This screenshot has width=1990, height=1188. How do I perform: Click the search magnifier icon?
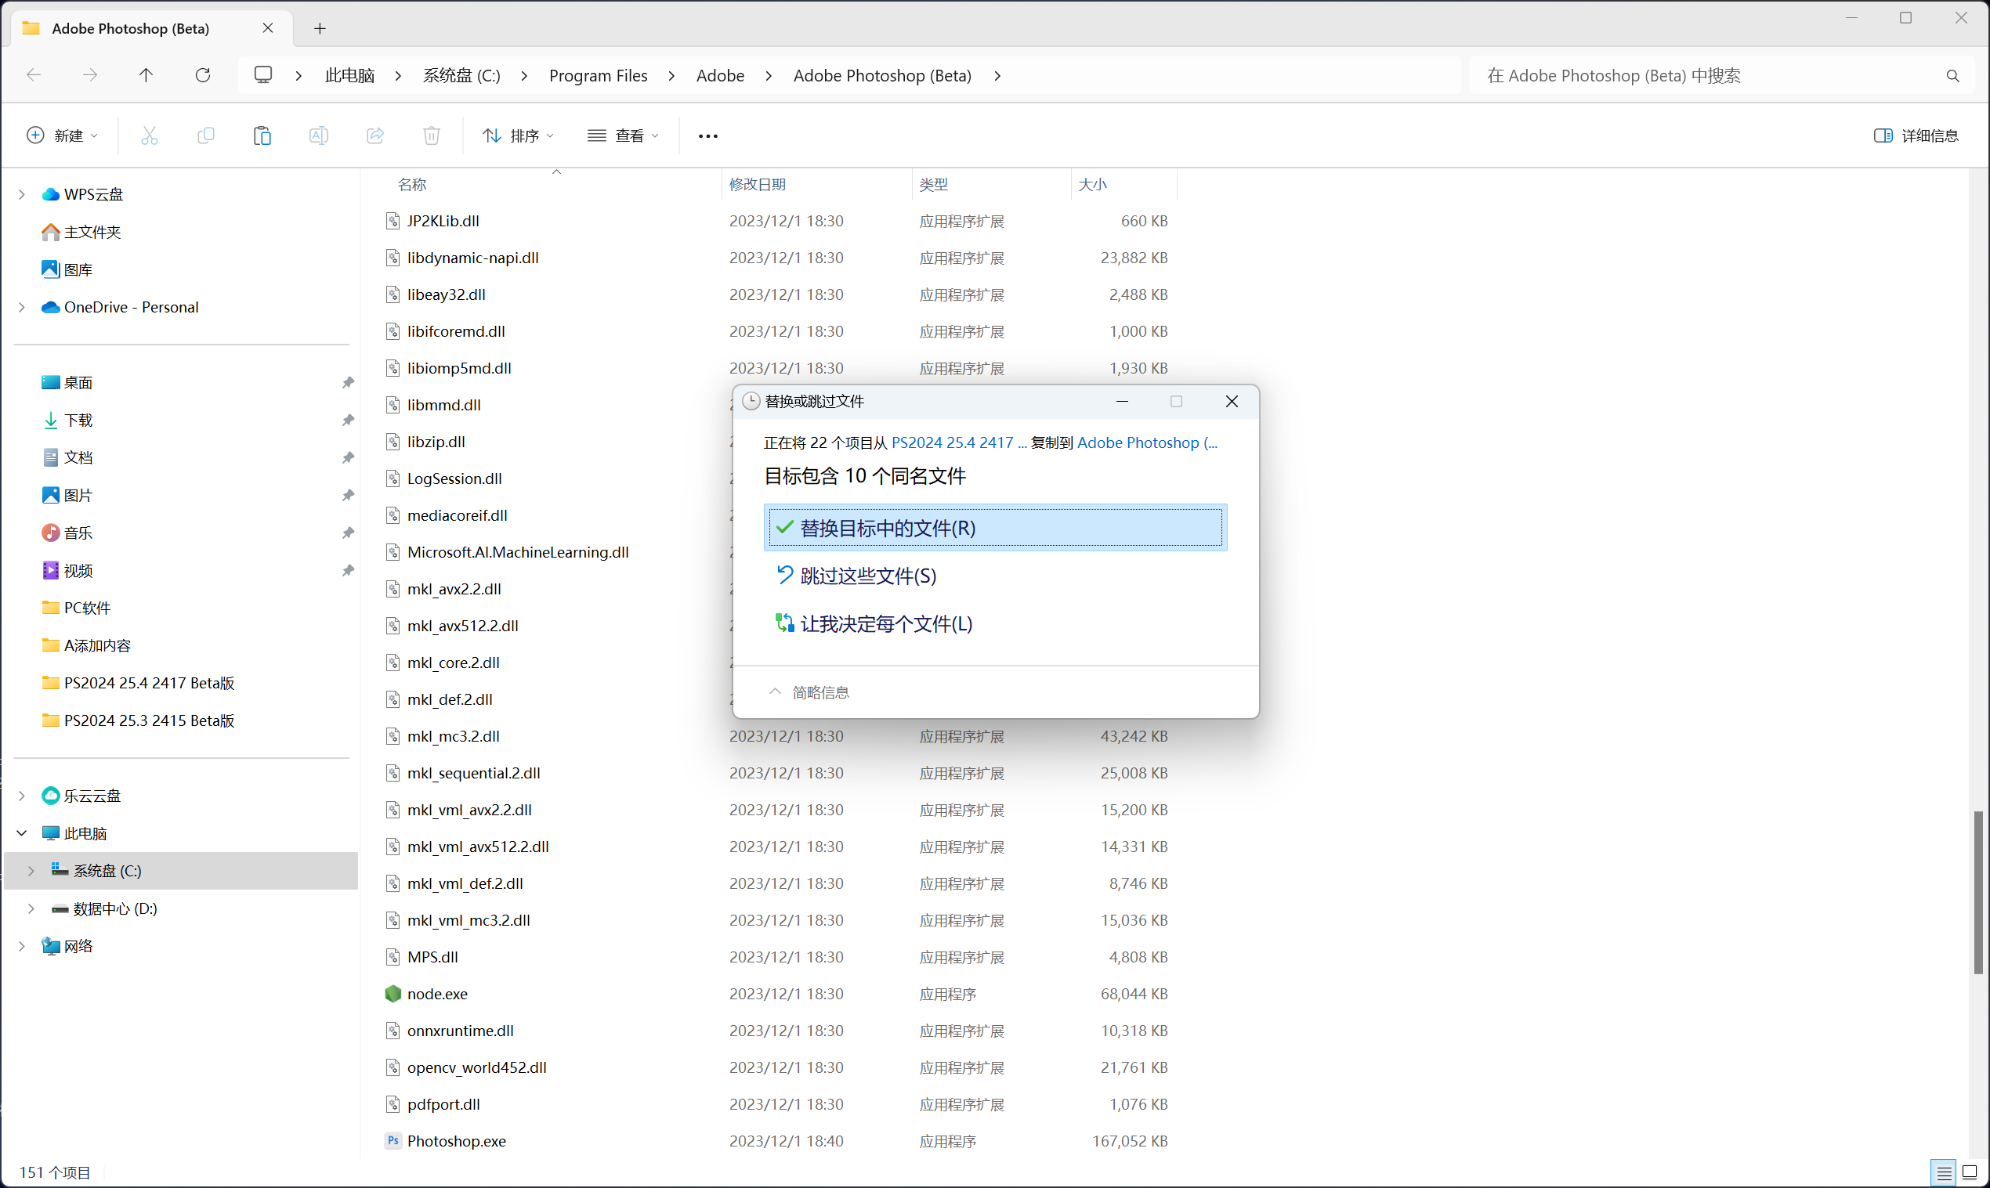click(x=1952, y=76)
